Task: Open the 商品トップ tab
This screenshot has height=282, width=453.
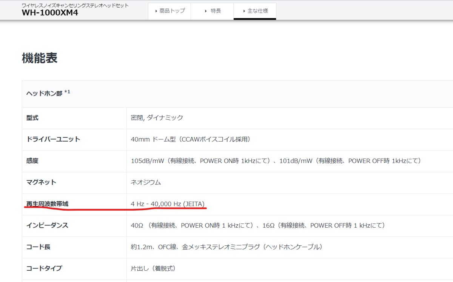Action: click(x=169, y=11)
